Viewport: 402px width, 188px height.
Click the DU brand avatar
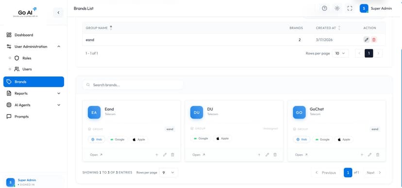pyautogui.click(x=197, y=112)
